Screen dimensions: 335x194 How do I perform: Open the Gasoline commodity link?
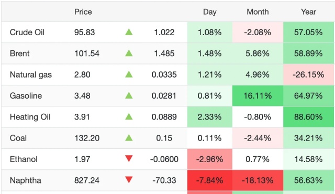click(x=26, y=95)
